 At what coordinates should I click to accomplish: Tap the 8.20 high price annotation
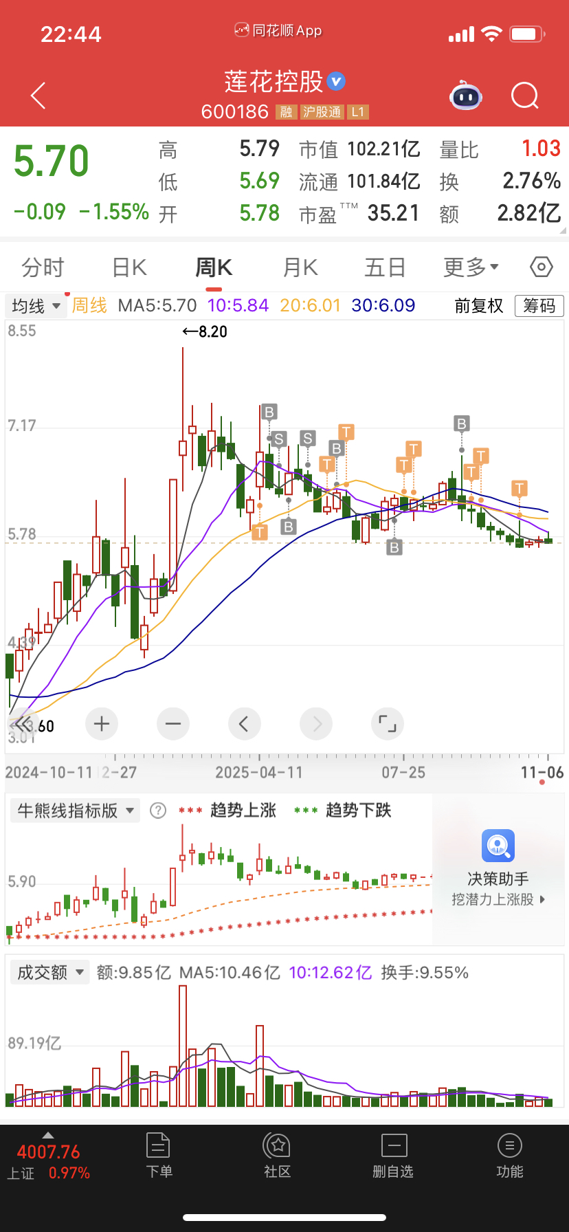205,331
